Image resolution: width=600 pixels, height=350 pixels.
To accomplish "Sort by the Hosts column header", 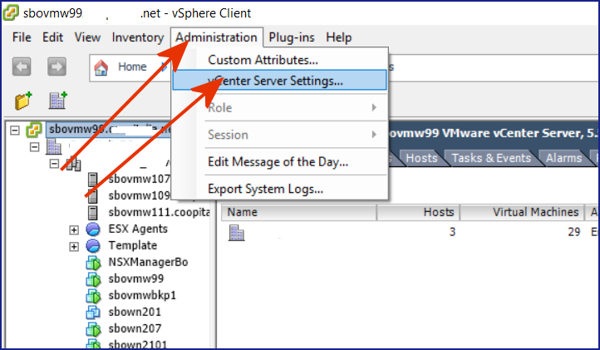I will click(418, 212).
